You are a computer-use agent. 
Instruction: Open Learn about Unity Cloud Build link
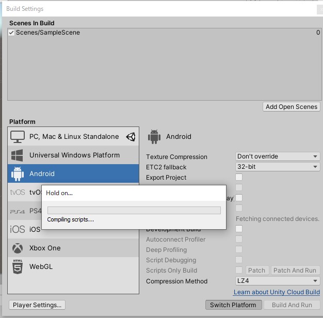point(277,292)
